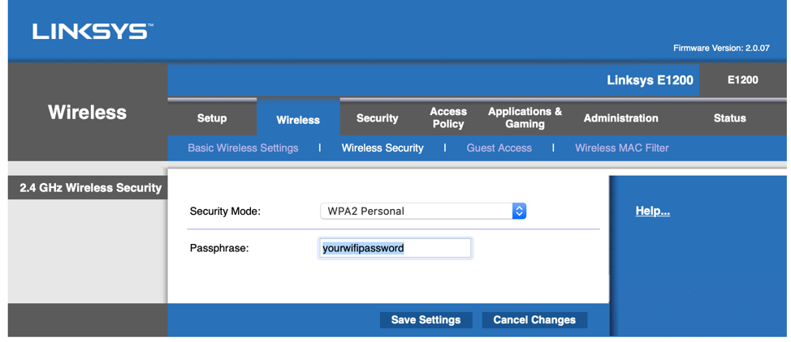Screen dimensions: 791x342
Task: Click the Passphrase: label
Action: 219,248
